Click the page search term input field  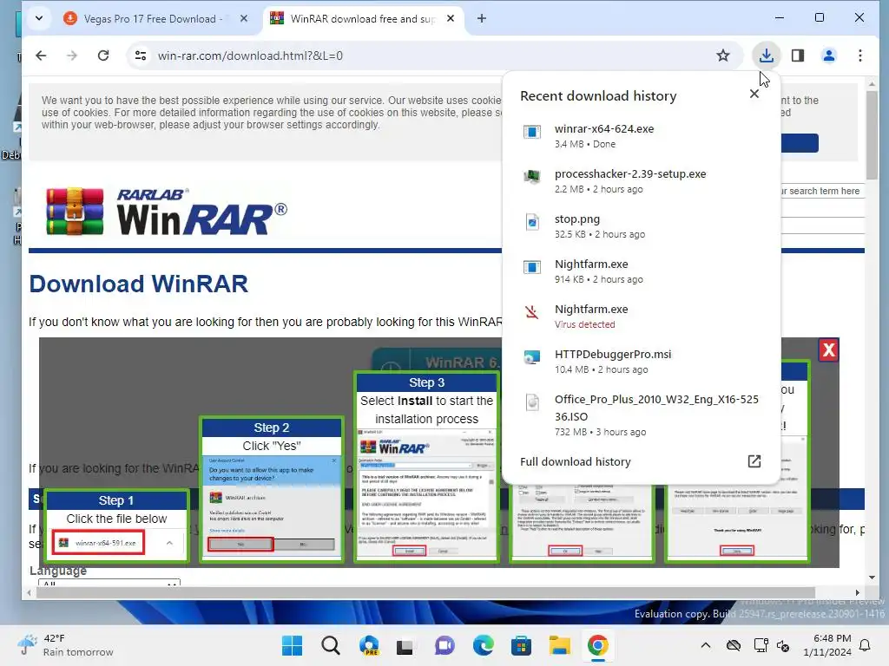(822, 192)
